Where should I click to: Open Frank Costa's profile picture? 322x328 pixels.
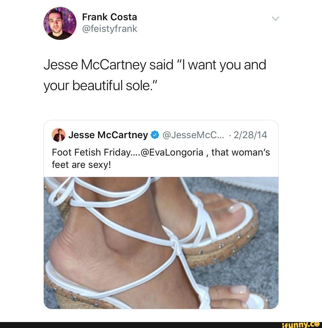(60, 23)
